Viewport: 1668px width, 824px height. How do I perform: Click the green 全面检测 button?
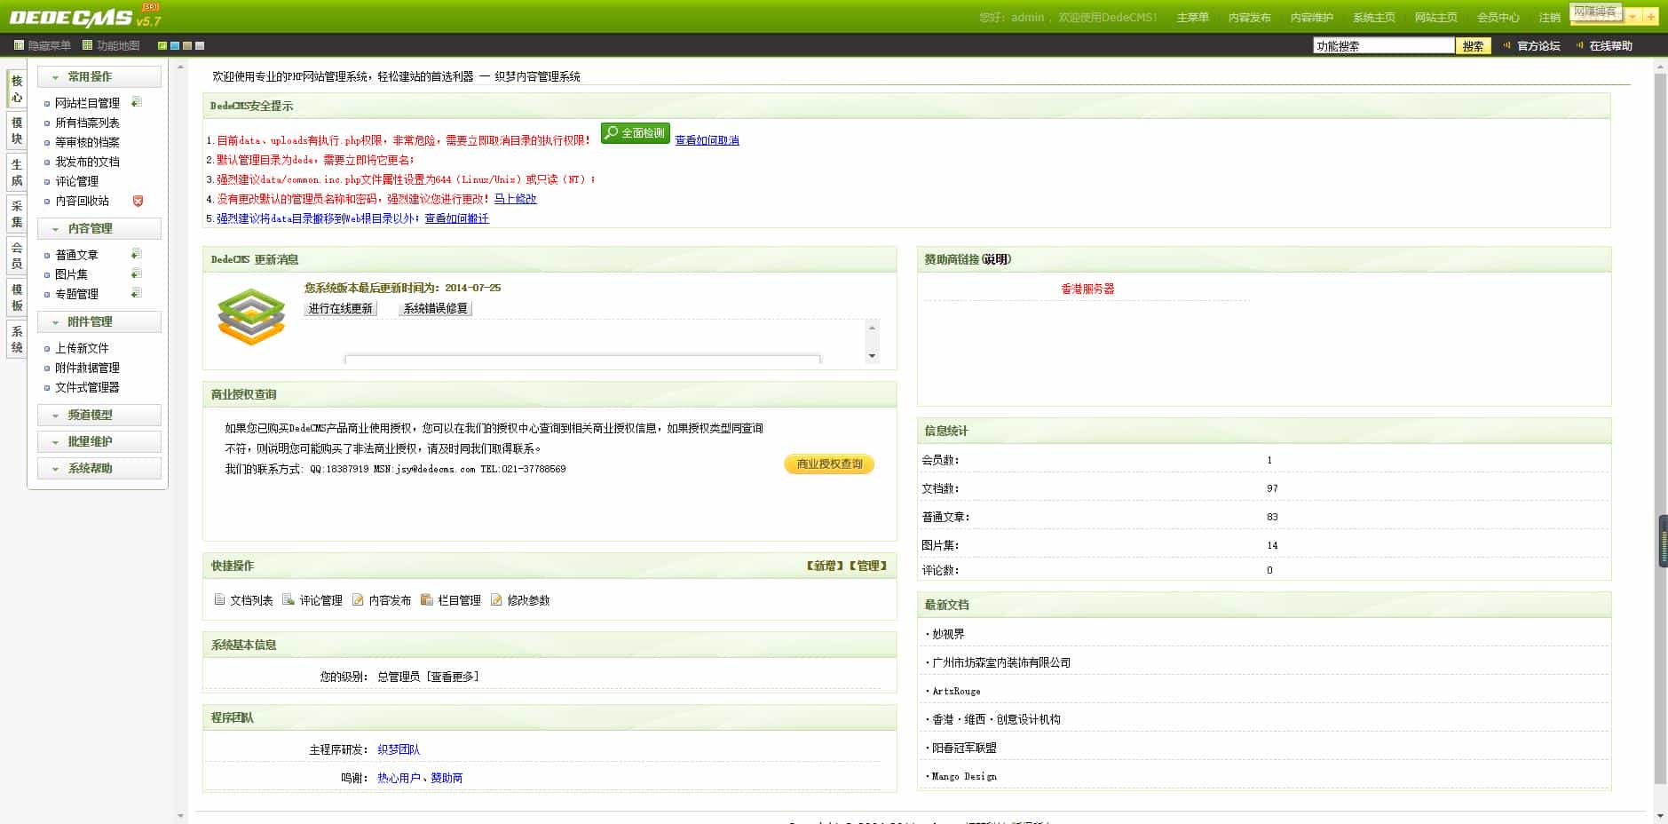click(636, 133)
